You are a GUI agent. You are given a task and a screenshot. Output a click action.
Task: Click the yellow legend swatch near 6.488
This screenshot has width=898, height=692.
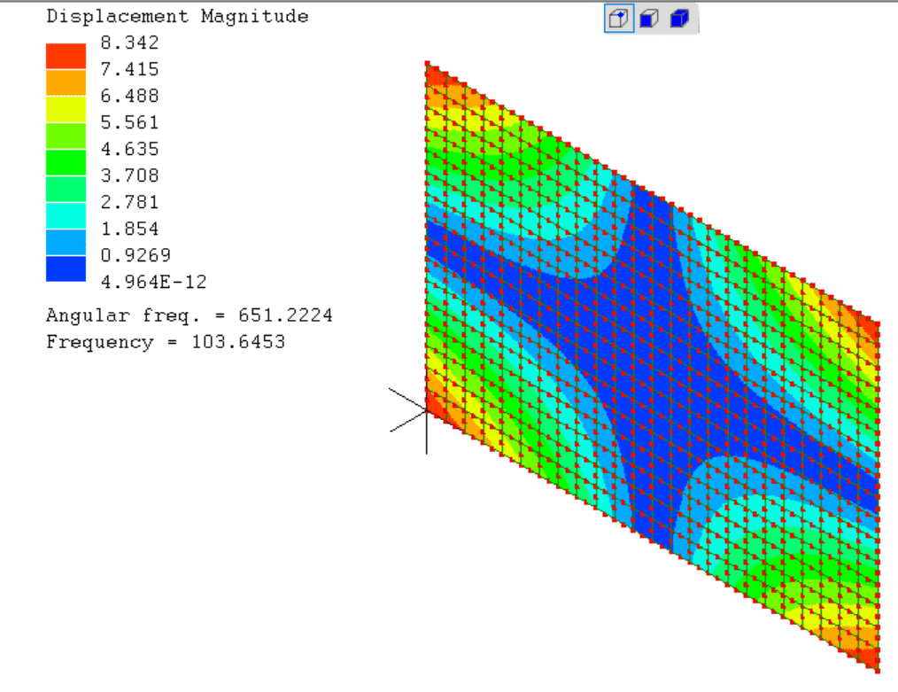coord(66,109)
